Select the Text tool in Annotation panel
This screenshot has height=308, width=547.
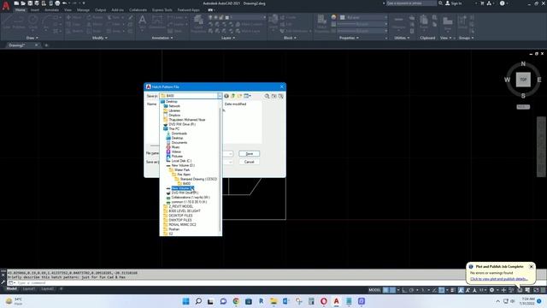(143, 23)
